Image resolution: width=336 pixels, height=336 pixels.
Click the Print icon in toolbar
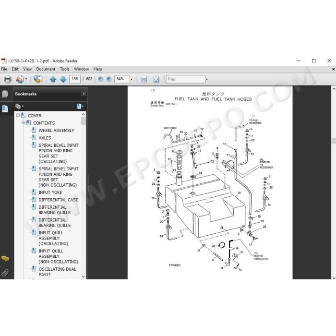(8, 79)
